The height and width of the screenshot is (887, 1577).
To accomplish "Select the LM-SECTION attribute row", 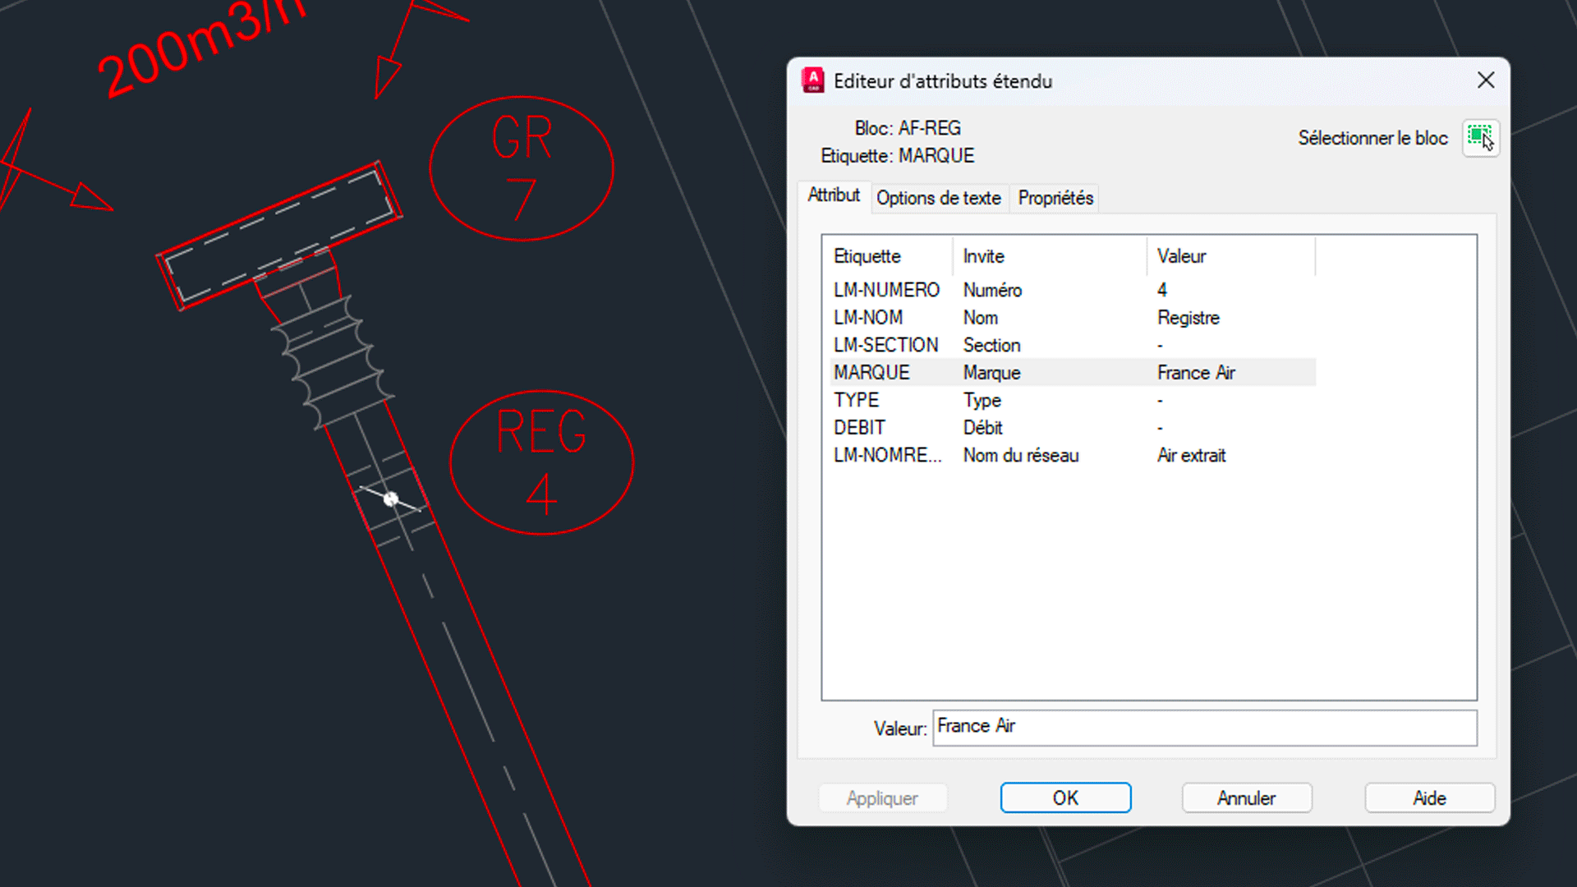I will pos(1073,345).
